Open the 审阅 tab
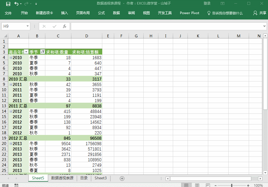 [x=131, y=13]
